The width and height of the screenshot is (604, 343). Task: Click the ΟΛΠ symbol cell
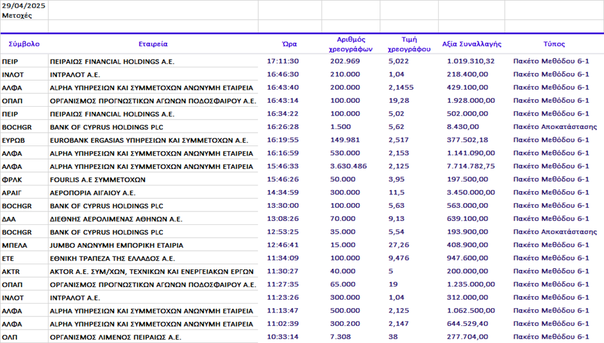[10, 337]
